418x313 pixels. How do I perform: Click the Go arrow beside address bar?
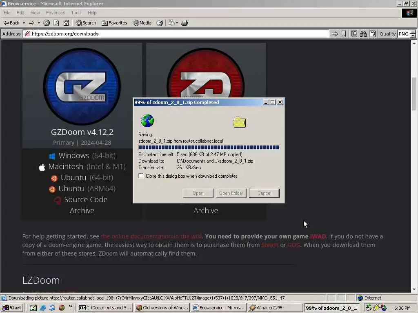pyautogui.click(x=335, y=34)
